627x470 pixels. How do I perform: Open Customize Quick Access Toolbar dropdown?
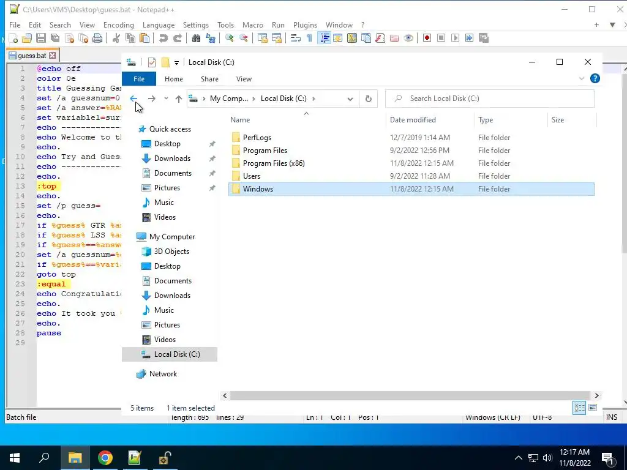pyautogui.click(x=176, y=63)
